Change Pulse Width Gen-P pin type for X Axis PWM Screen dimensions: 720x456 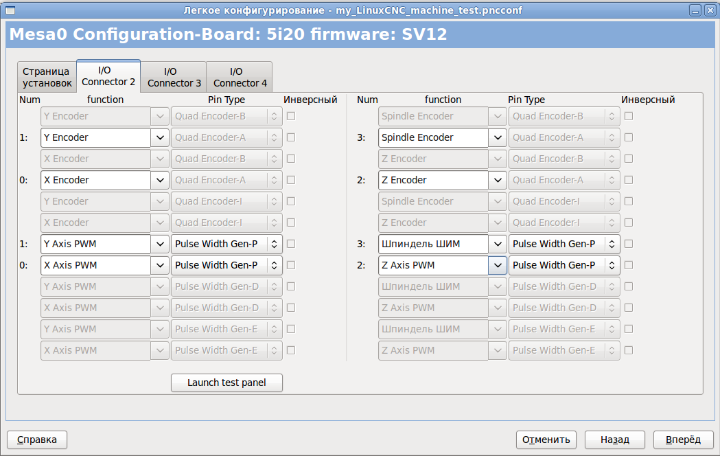[227, 265]
